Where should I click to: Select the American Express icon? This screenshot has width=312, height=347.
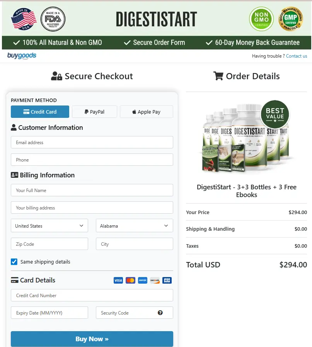pyautogui.click(x=142, y=280)
